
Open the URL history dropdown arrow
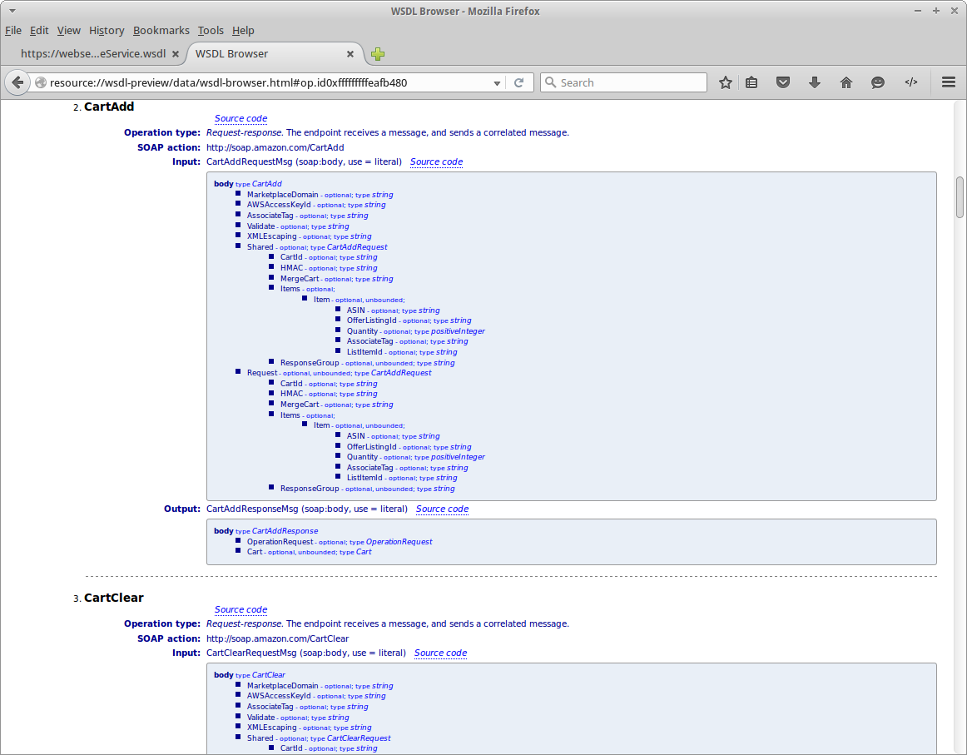click(x=497, y=83)
